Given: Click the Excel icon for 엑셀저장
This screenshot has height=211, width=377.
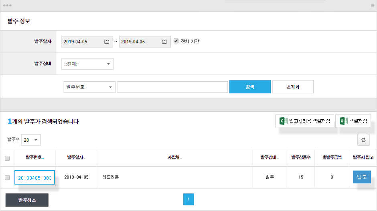Looking at the screenshot, I should (344, 121).
